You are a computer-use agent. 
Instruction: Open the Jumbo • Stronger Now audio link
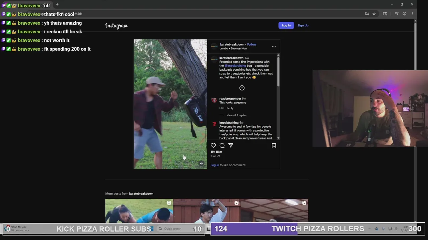pyautogui.click(x=233, y=48)
